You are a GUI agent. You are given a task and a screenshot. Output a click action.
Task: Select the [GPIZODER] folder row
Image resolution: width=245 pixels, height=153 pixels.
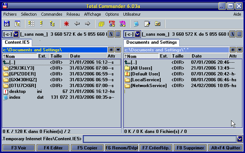62,74
